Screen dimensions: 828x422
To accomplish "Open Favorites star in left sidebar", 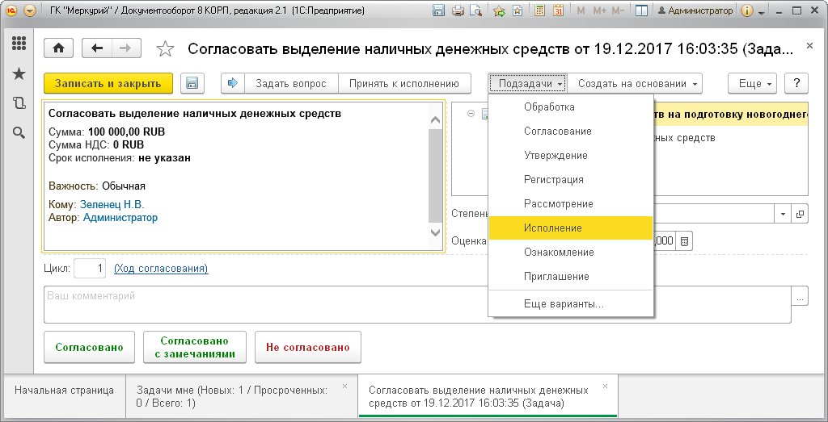I will click(x=19, y=73).
